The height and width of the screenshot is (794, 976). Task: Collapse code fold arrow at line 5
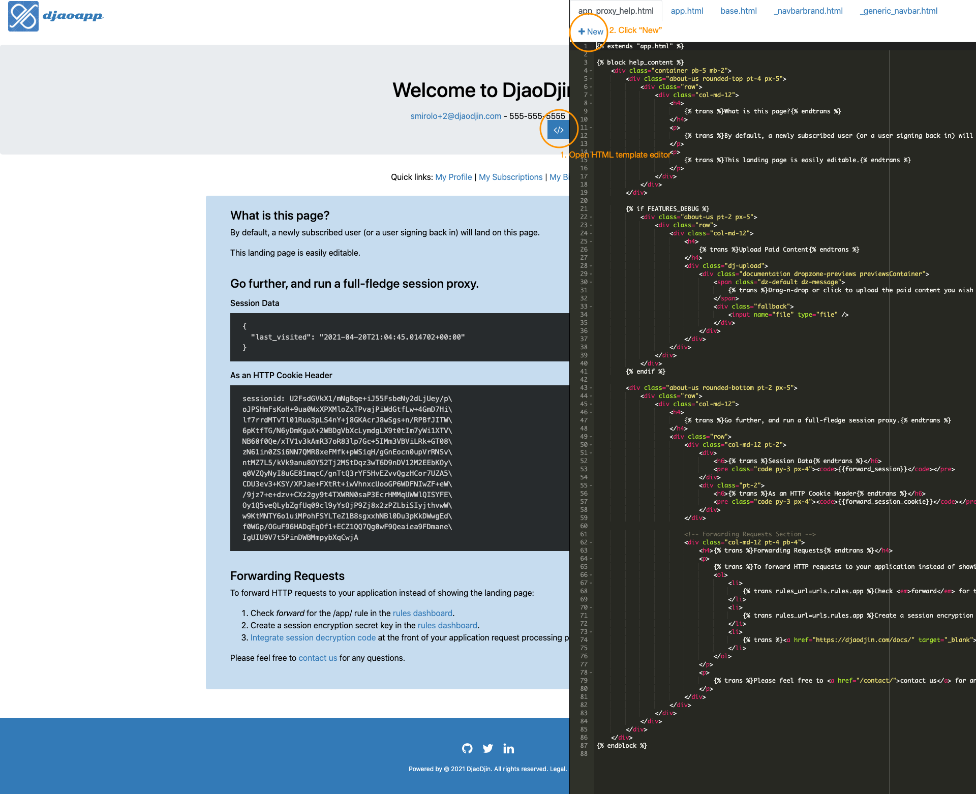(x=591, y=79)
